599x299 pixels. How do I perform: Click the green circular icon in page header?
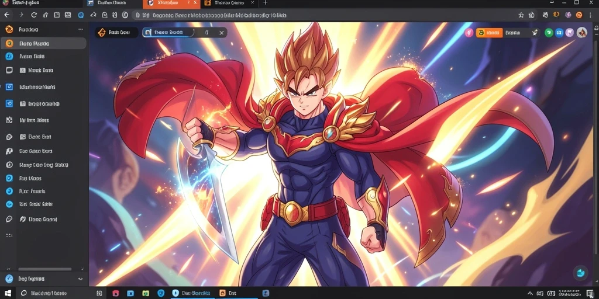click(x=549, y=33)
